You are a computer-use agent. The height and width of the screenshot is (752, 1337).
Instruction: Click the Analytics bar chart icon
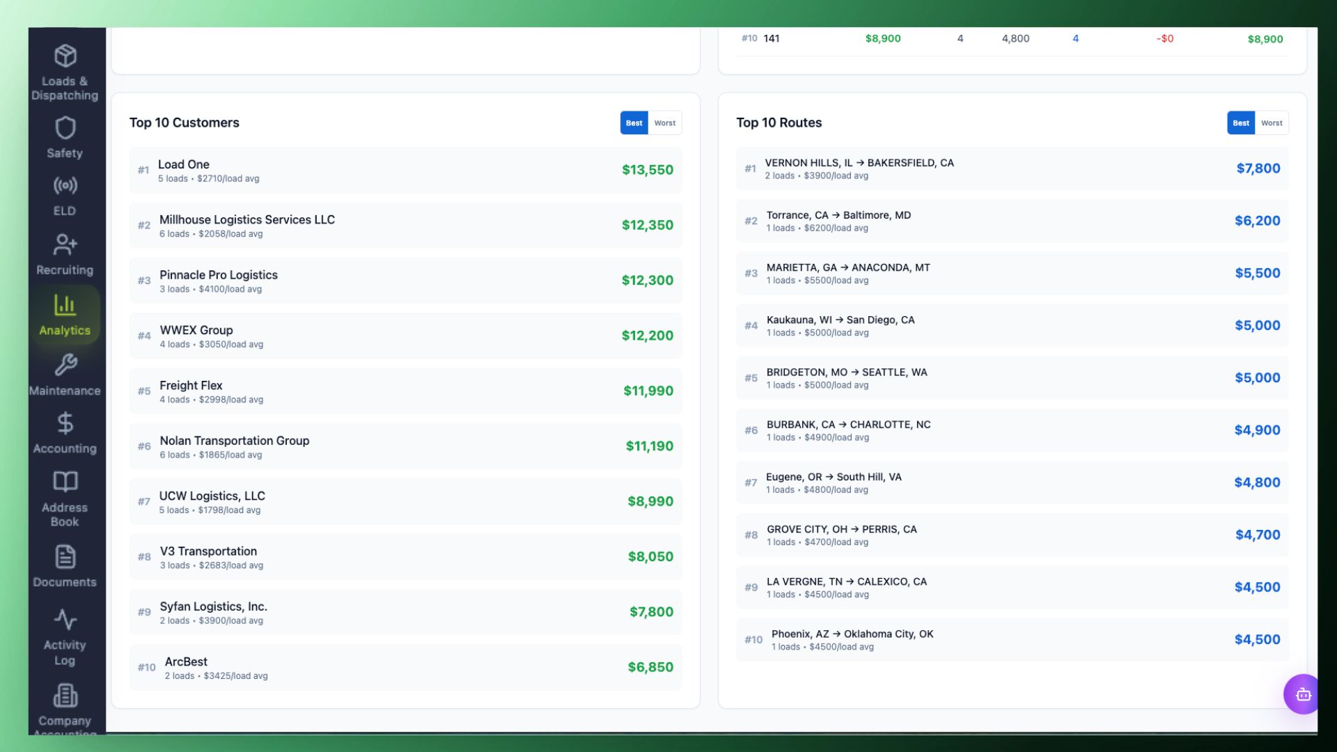[x=65, y=305]
